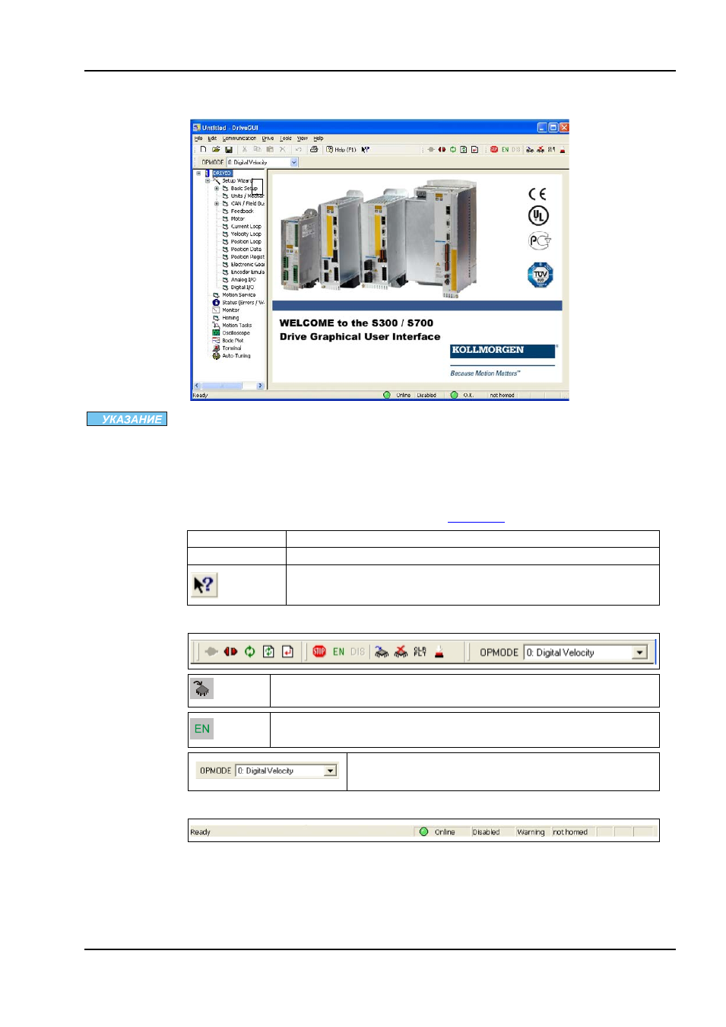Select the Motor tree item
Screen dimensions: 726x1027
click(x=238, y=219)
